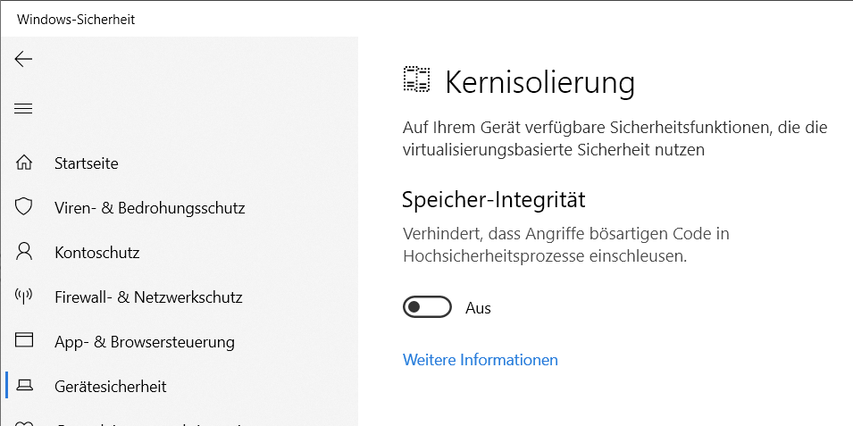The width and height of the screenshot is (853, 426).
Task: Open App- & Browsersteuerung page
Action: 144,342
